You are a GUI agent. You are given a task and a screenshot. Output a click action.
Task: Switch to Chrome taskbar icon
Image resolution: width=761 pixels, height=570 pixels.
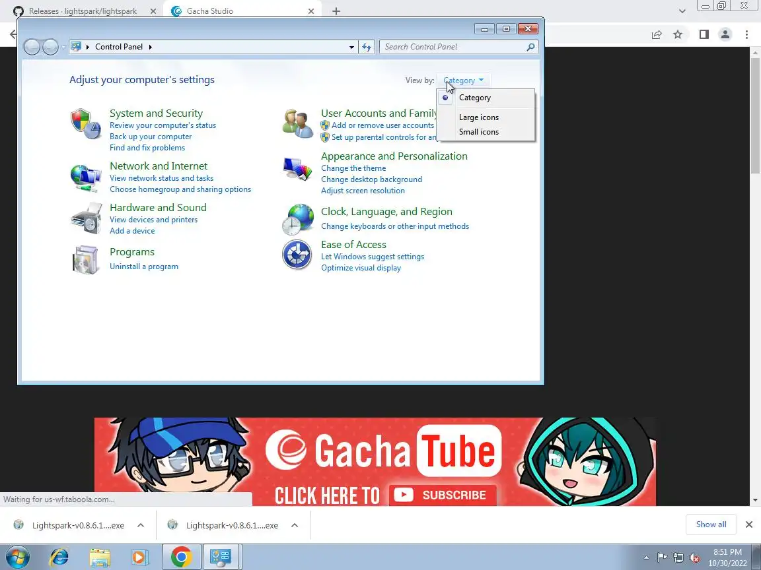(x=181, y=557)
